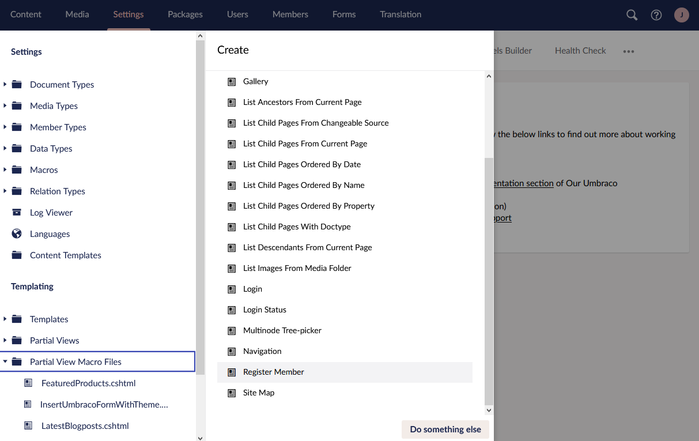Image resolution: width=699 pixels, height=441 pixels.
Task: Expand the Macros tree node
Action: coord(5,170)
